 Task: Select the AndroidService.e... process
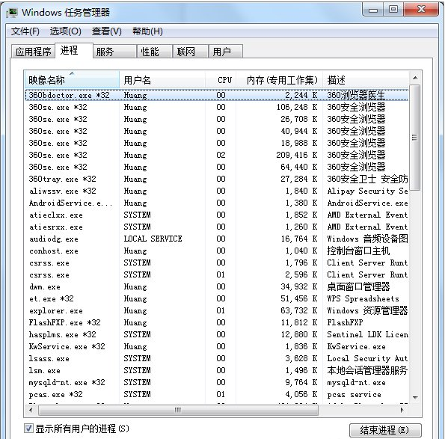point(217,203)
